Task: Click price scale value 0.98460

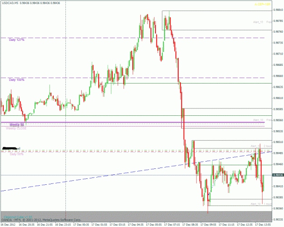Action: point(278,164)
